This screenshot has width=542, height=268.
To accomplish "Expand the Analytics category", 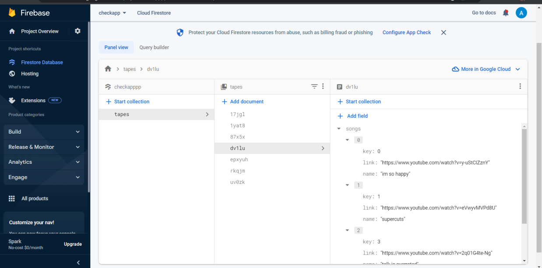I will (44, 162).
